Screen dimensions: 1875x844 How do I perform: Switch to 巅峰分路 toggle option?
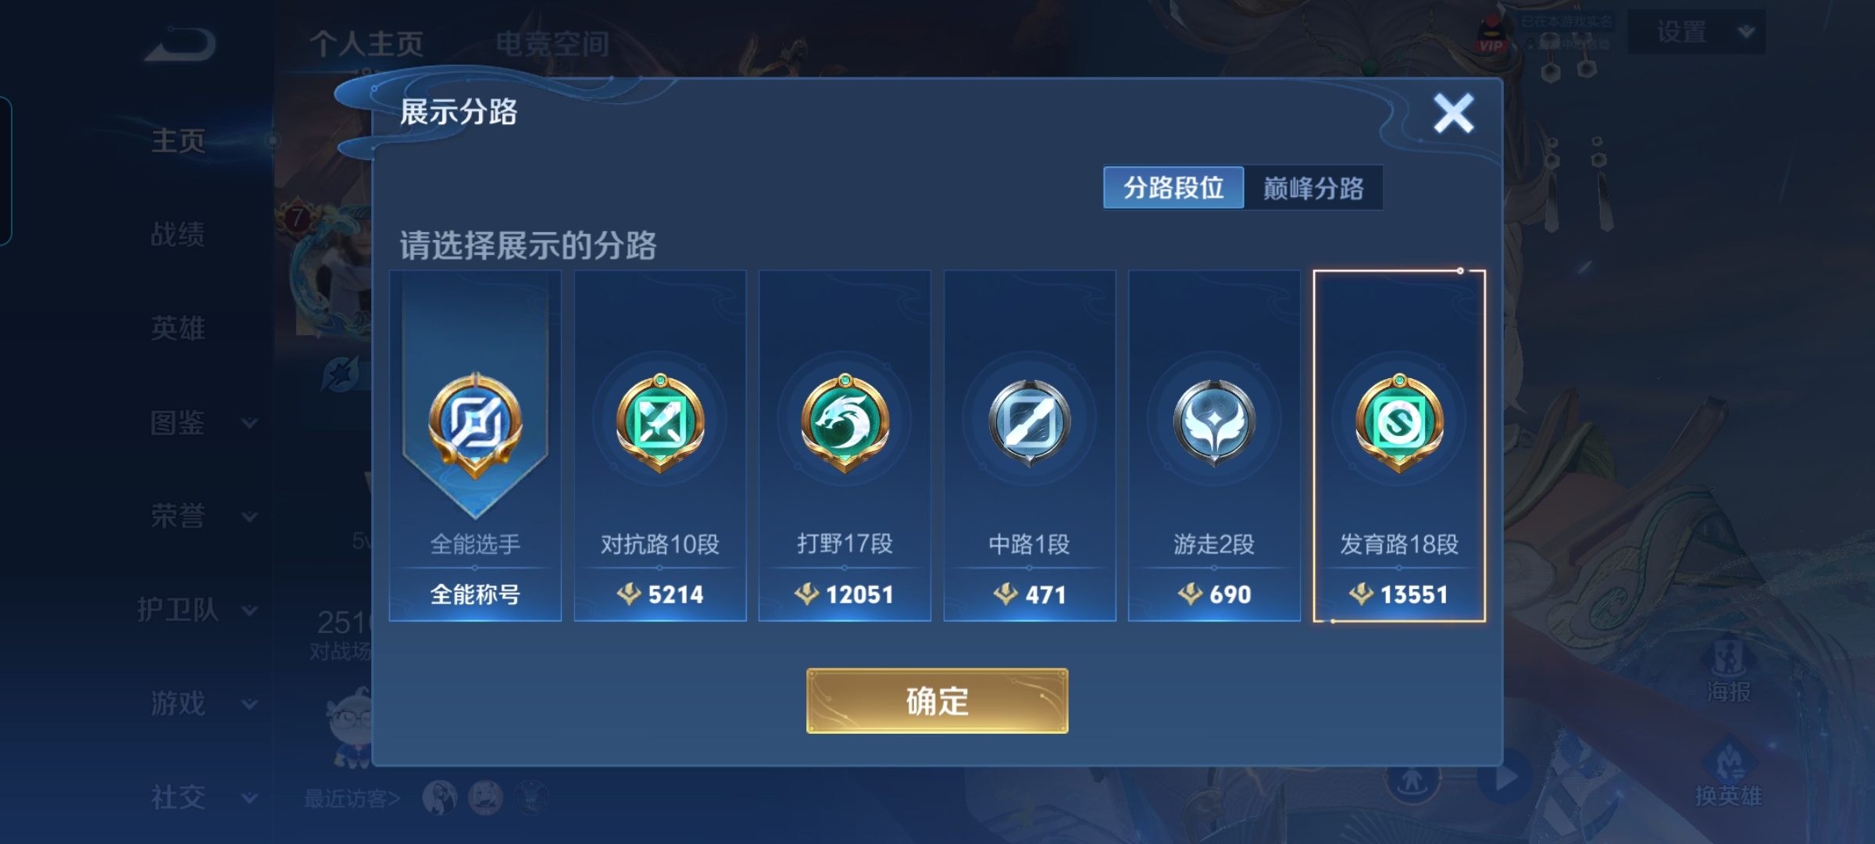point(1313,188)
